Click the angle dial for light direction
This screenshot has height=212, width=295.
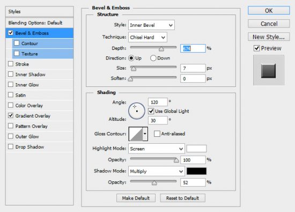tap(137, 111)
